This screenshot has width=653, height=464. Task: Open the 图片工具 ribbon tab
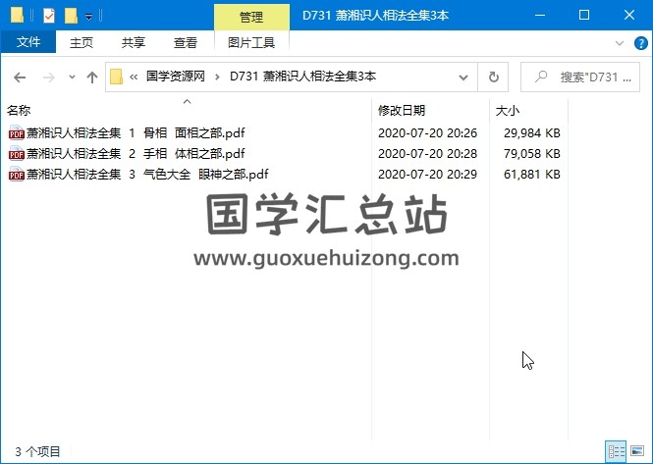click(251, 42)
